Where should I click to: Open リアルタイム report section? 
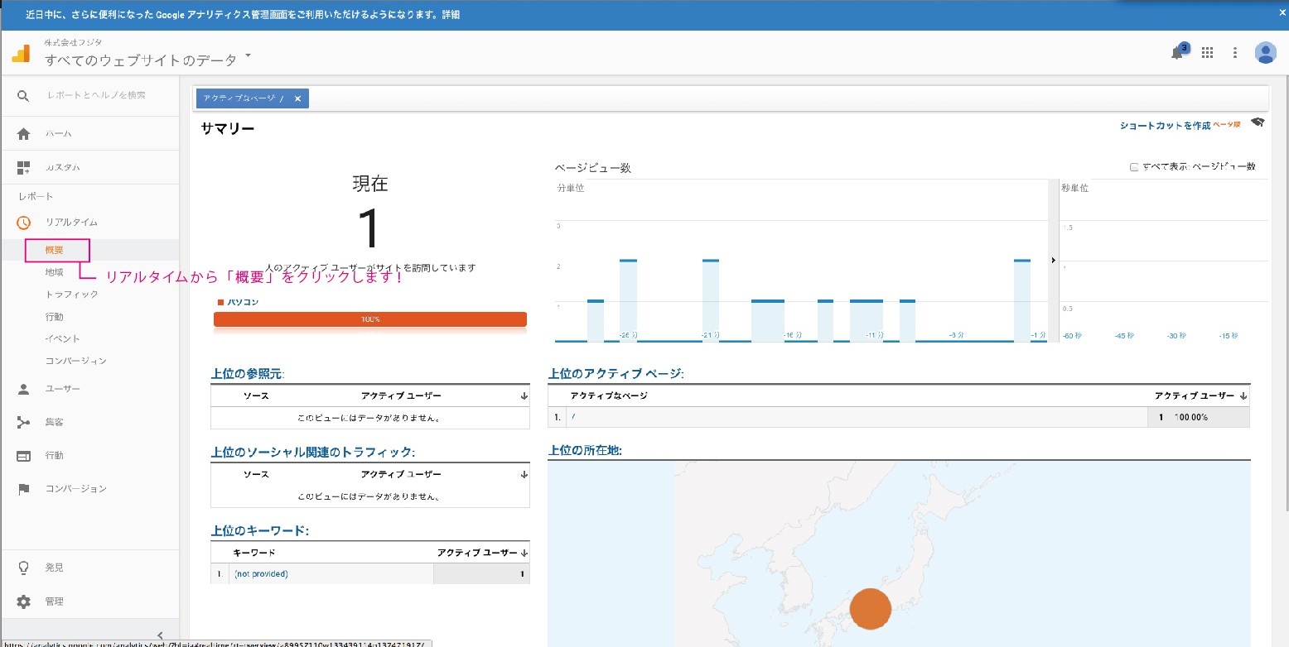pyautogui.click(x=71, y=223)
